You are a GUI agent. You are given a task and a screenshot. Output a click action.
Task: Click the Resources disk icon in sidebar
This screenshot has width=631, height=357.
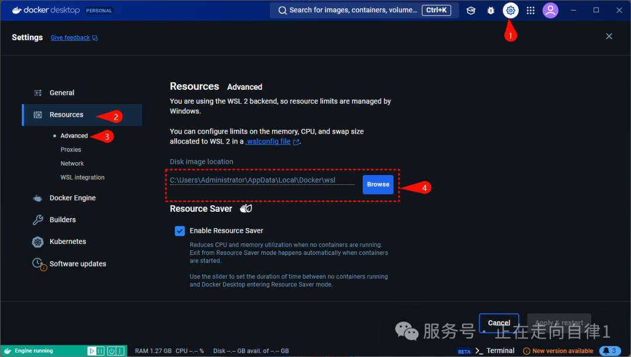pos(38,115)
